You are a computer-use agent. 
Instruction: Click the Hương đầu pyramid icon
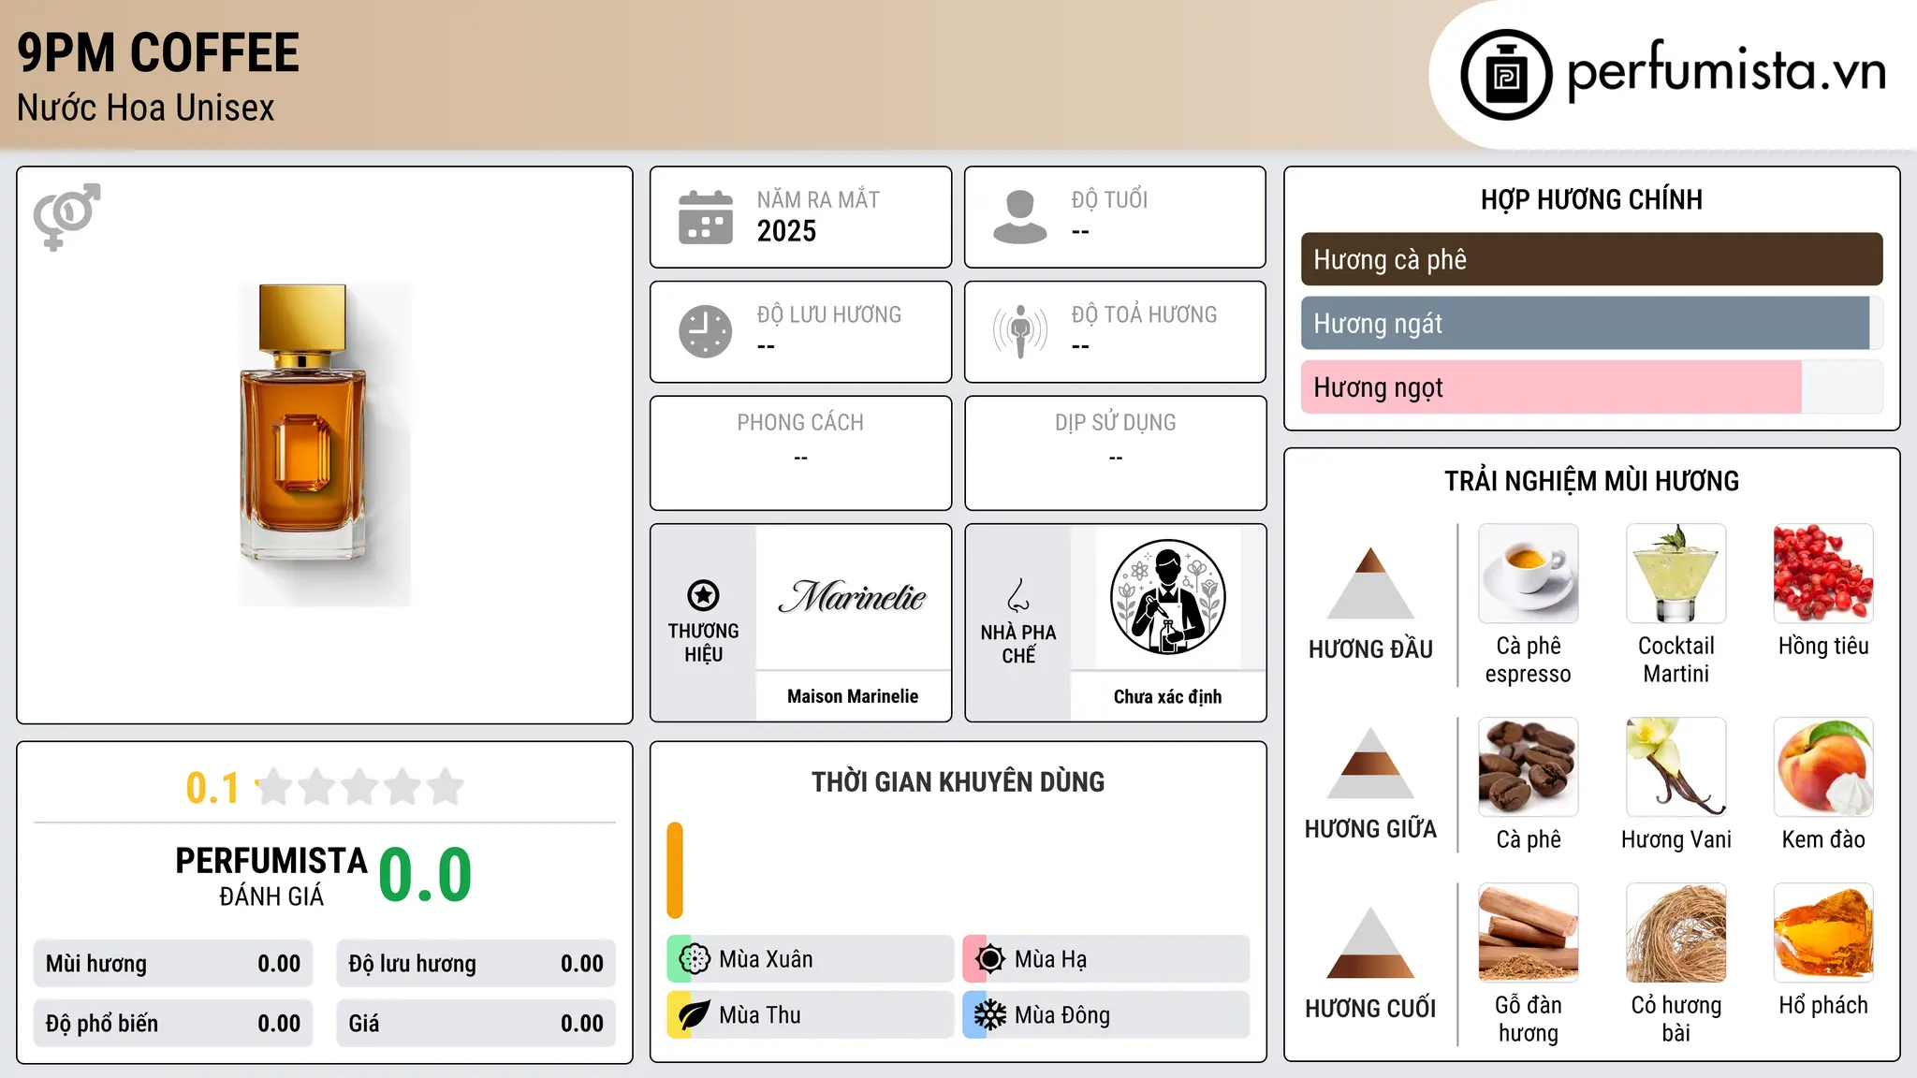[x=1370, y=583]
